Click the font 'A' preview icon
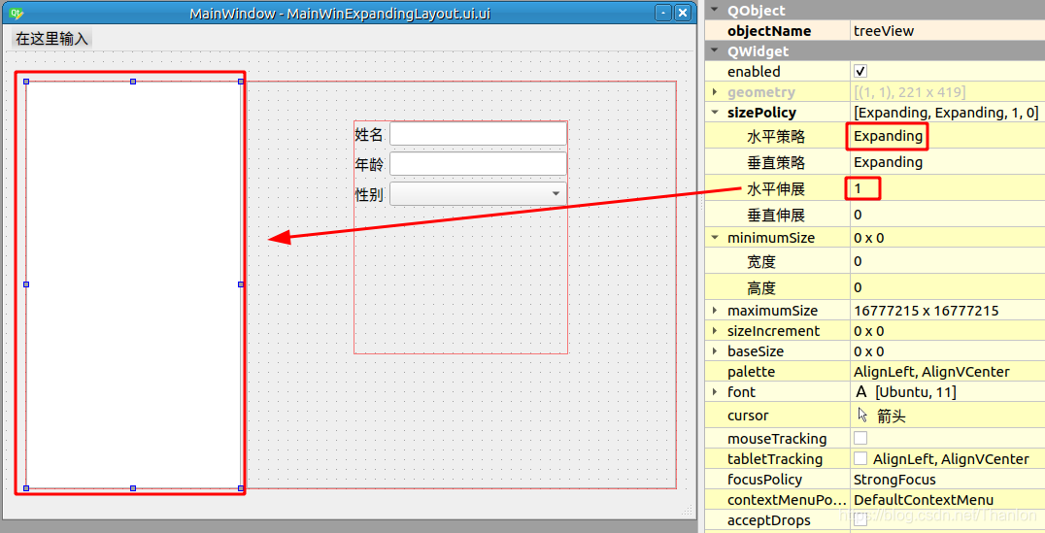Screen dimensions: 1045x533 tap(861, 392)
